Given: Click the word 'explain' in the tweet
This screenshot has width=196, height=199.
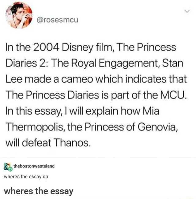Looking at the screenshot, I should (x=100, y=111).
